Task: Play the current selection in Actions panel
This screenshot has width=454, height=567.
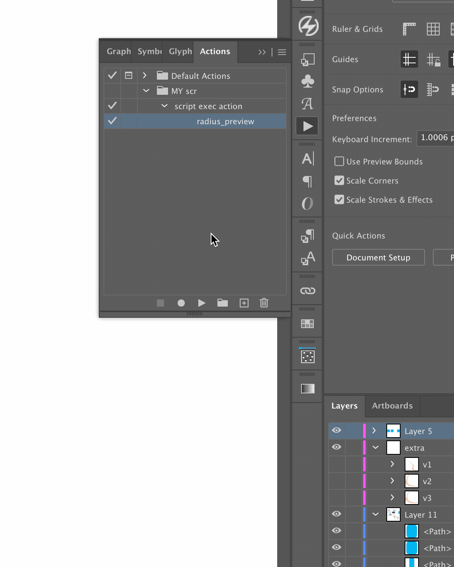Action: coord(202,303)
